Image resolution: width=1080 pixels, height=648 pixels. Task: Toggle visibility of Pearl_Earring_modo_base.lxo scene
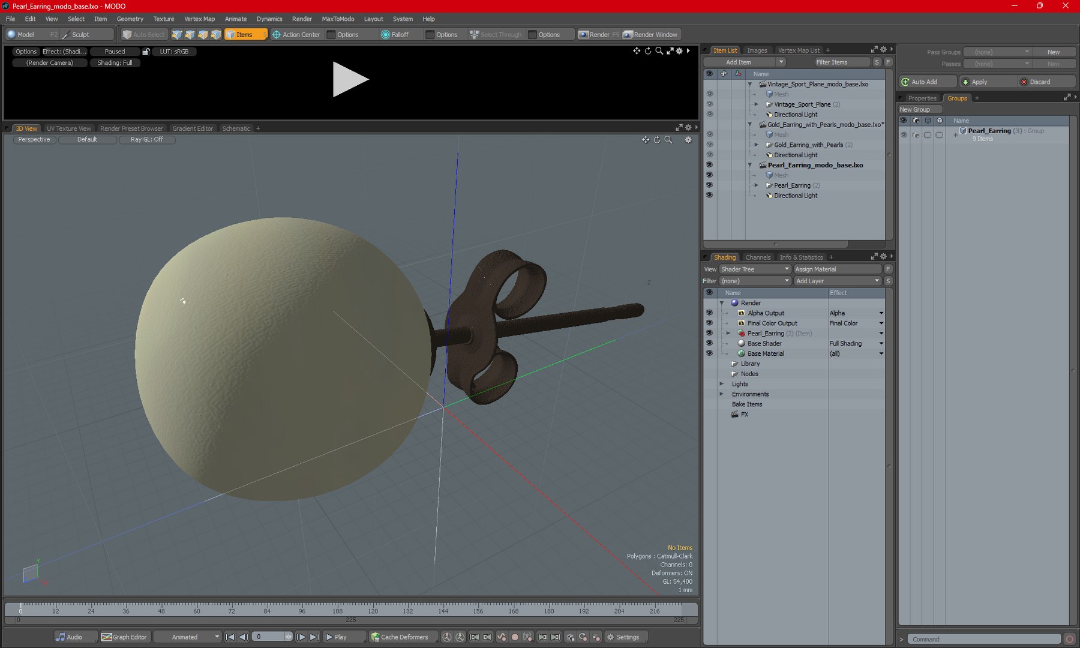(709, 165)
